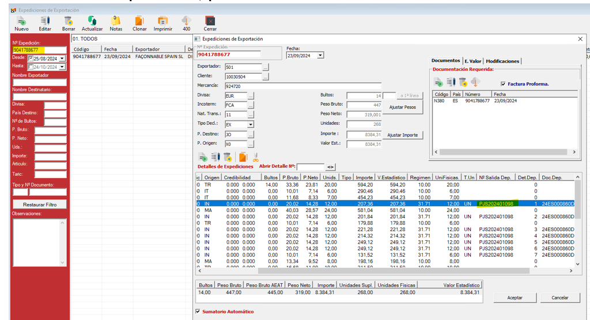Expand the Fecha date picker dropdown
This screenshot has height=320, width=590.
tap(320, 56)
